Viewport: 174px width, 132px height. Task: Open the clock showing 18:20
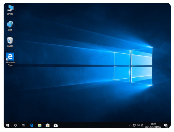(x=153, y=125)
